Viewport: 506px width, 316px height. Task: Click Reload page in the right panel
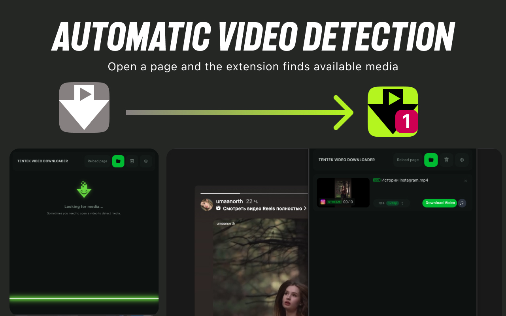[408, 160]
